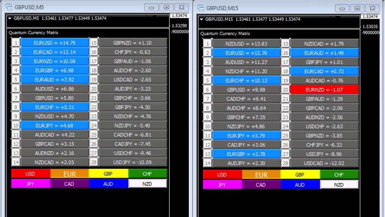Click NZDCHF +11.20 in M15 matrix

click(x=246, y=71)
